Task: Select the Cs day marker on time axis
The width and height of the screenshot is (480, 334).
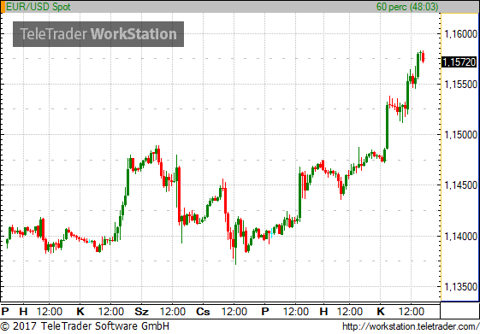Action: tap(203, 312)
